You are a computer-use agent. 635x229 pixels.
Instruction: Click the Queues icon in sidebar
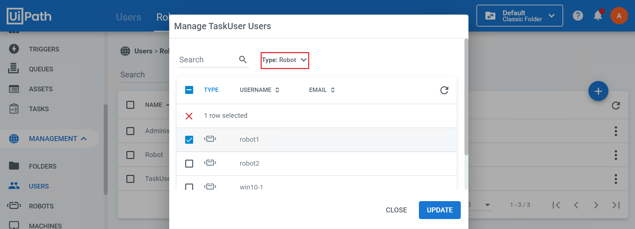(14, 68)
